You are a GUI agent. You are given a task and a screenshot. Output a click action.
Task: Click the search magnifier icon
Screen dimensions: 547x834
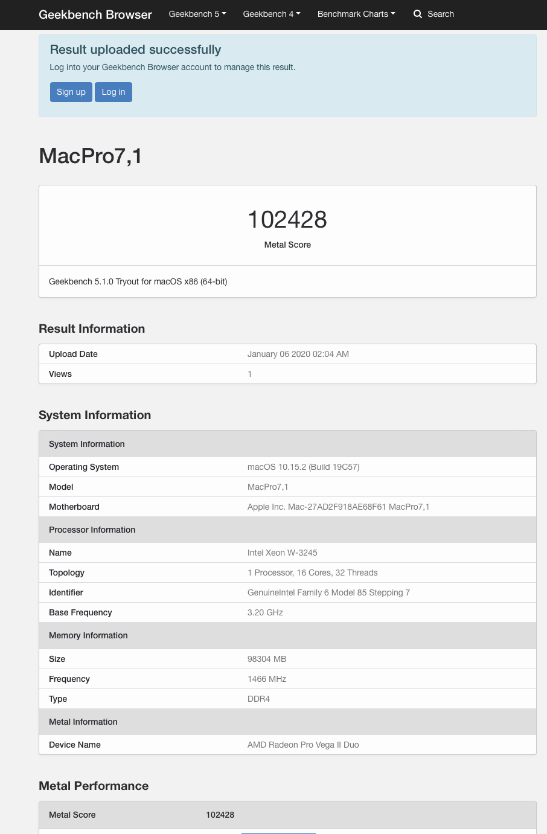point(418,14)
